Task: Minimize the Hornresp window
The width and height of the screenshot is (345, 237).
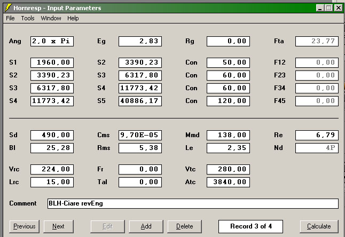Action: click(320, 8)
